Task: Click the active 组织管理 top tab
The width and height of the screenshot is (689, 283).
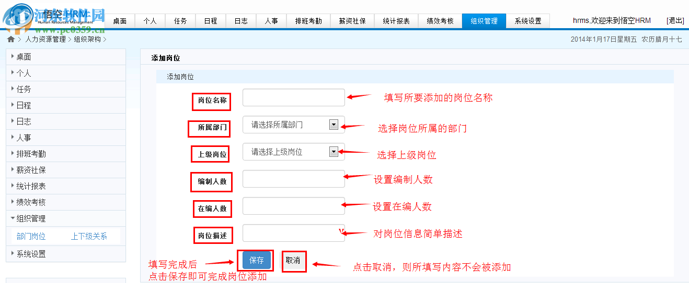Action: (x=484, y=21)
